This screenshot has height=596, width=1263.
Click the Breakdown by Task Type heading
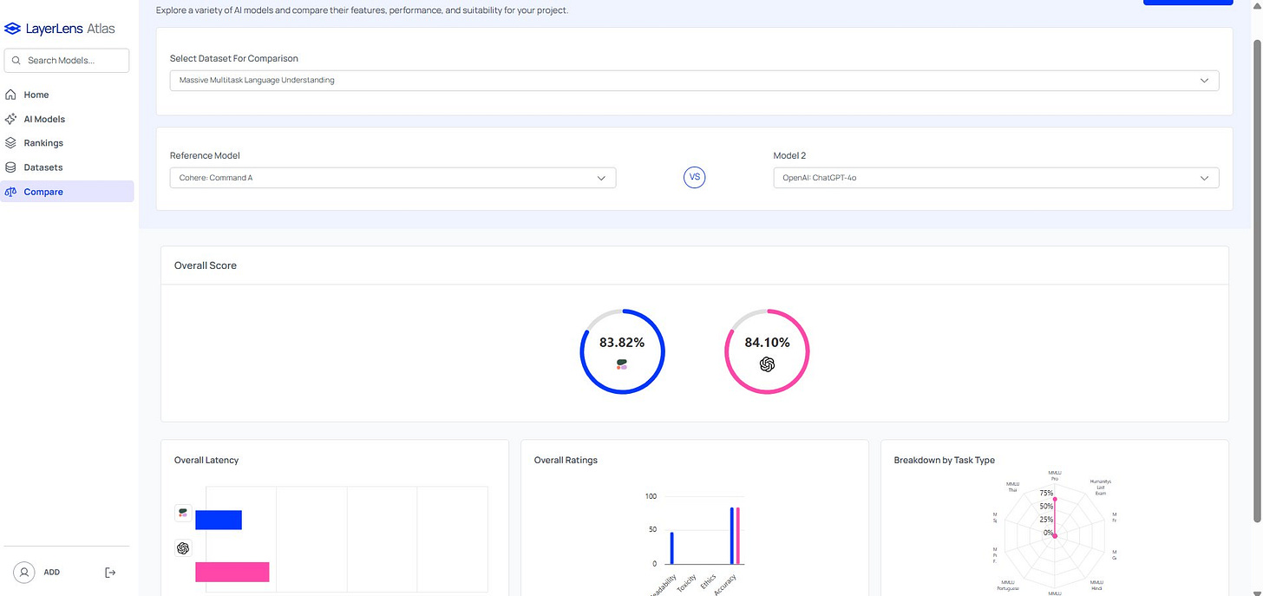tap(945, 460)
